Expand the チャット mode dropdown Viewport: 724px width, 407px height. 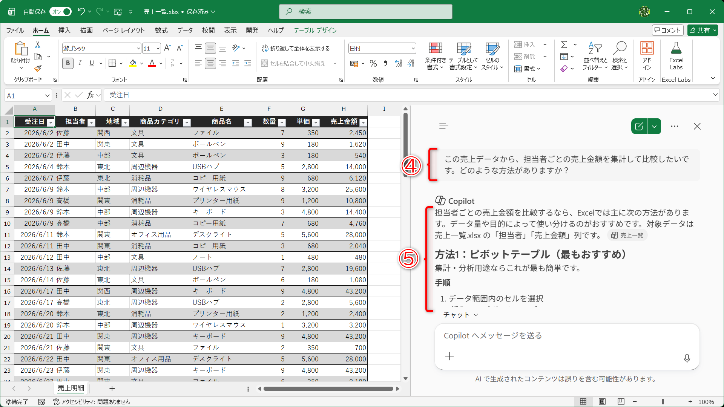point(460,315)
